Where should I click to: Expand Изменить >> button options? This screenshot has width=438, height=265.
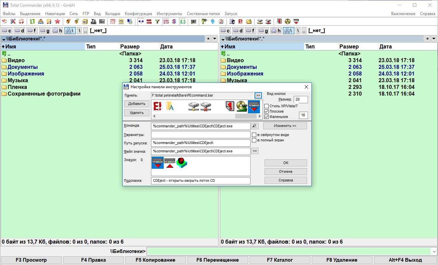285,126
